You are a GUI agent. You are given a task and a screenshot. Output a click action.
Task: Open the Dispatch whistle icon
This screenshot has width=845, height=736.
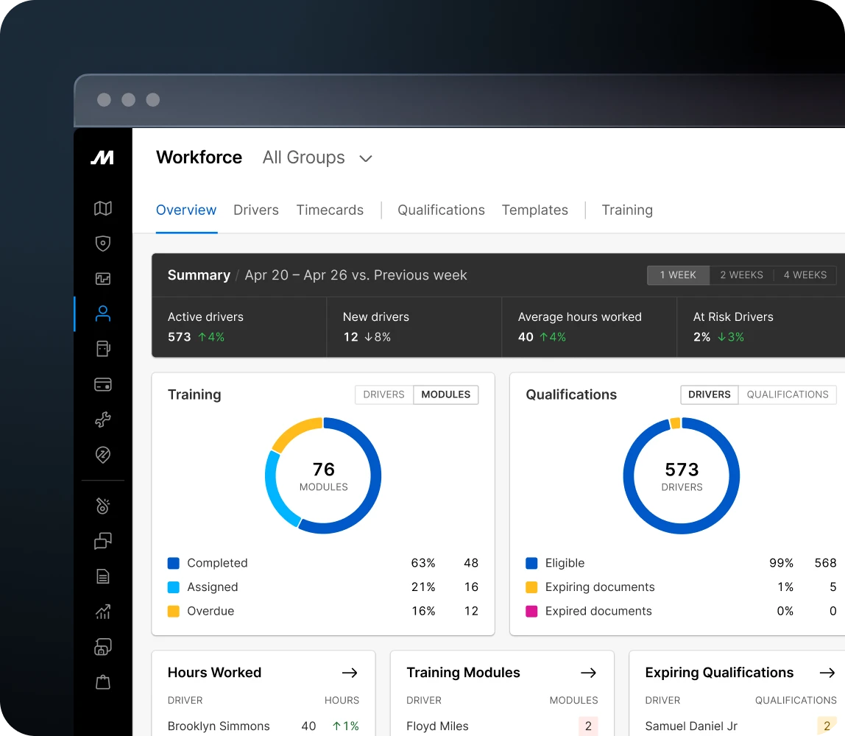[103, 506]
